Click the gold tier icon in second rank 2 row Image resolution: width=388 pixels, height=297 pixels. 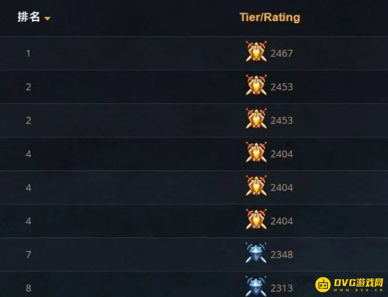(256, 119)
